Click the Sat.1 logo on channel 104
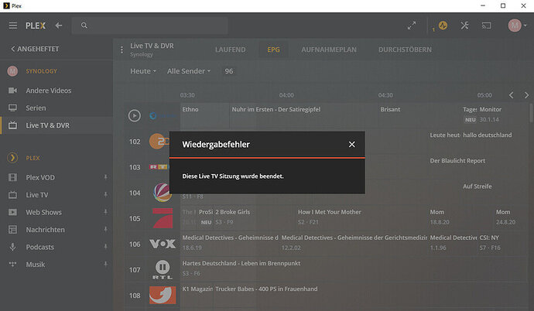This screenshot has width=534, height=311. coord(163,193)
